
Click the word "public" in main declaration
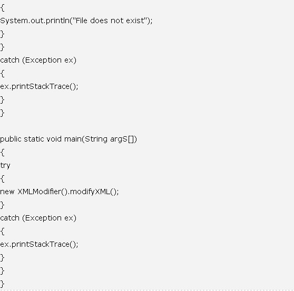pos(11,139)
